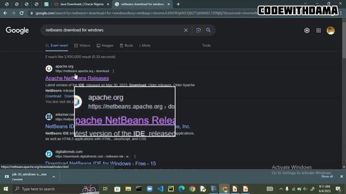Clear the search query with X
The image size is (346, 194).
point(186,30)
